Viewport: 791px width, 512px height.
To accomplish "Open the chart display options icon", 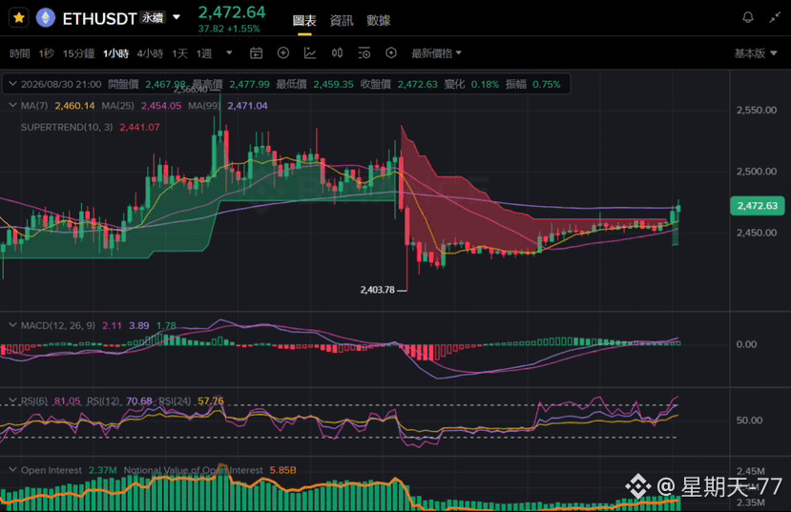I will tap(364, 52).
